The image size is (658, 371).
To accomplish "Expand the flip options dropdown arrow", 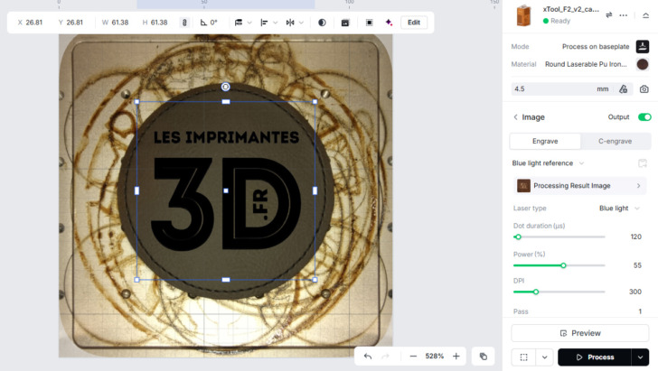I will click(x=301, y=23).
